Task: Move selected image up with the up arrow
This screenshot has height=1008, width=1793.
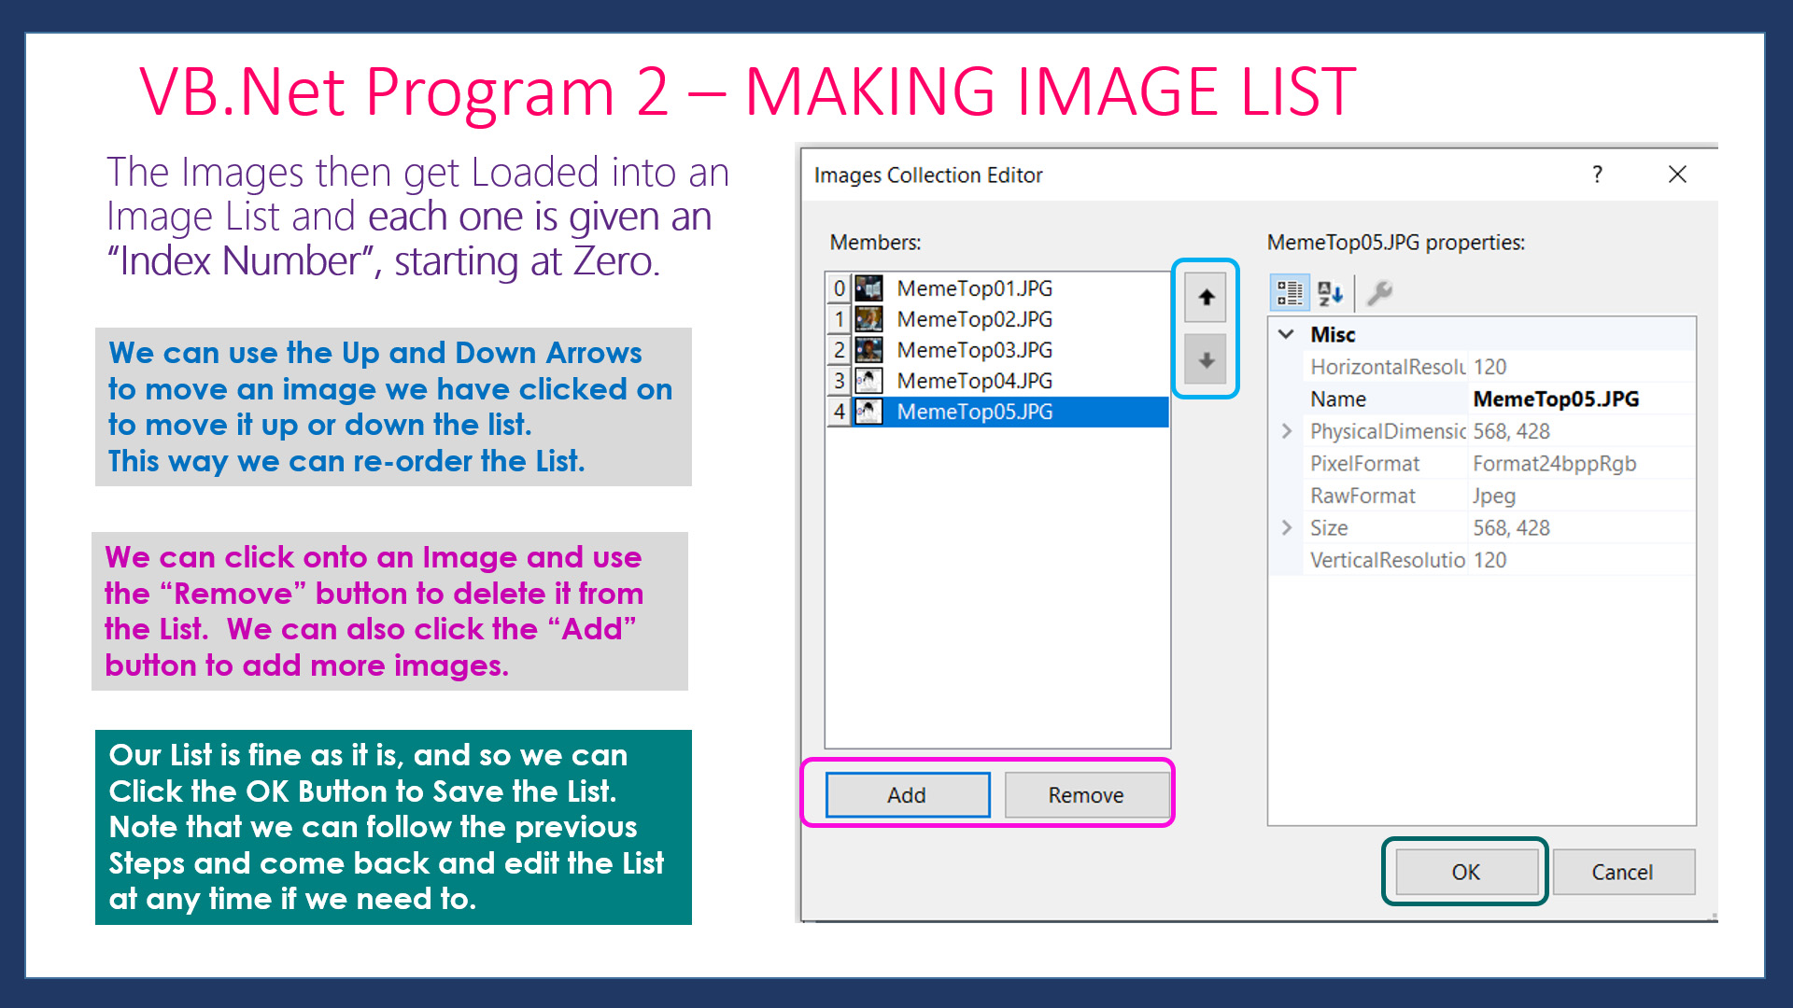Action: click(1206, 298)
